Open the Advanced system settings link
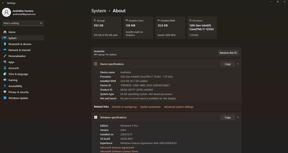The height and width of the screenshot is (153, 288). 179,107
